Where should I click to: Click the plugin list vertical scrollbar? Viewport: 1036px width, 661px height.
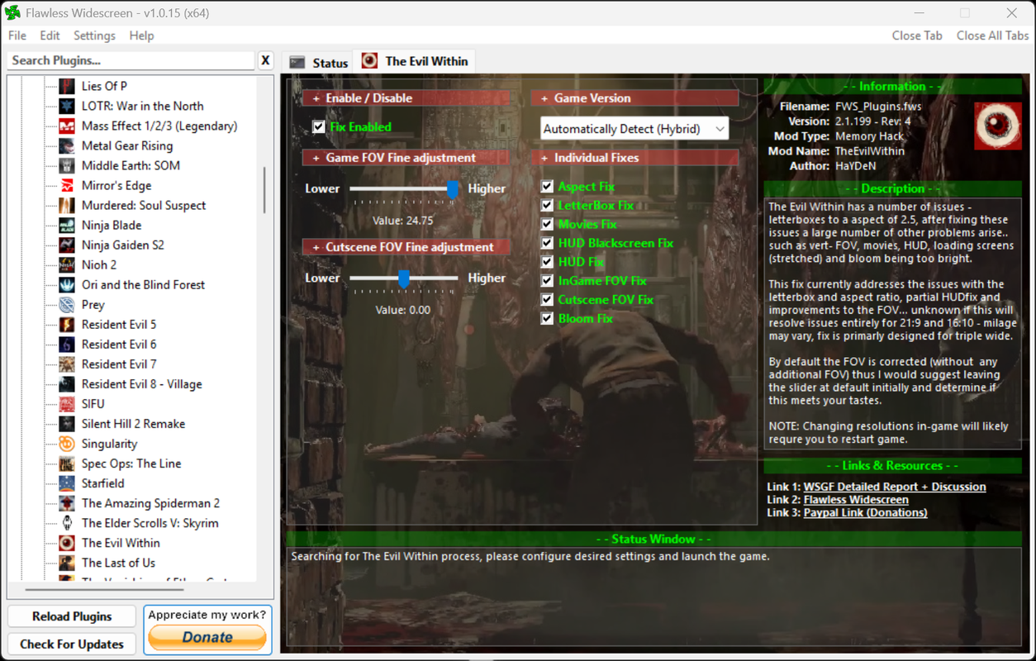[x=264, y=190]
